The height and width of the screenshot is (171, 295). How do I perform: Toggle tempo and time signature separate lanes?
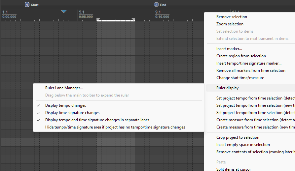pos(97,120)
